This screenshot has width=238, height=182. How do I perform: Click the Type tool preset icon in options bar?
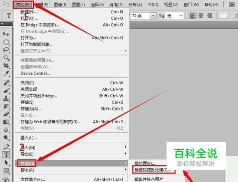pyautogui.click(x=9, y=16)
